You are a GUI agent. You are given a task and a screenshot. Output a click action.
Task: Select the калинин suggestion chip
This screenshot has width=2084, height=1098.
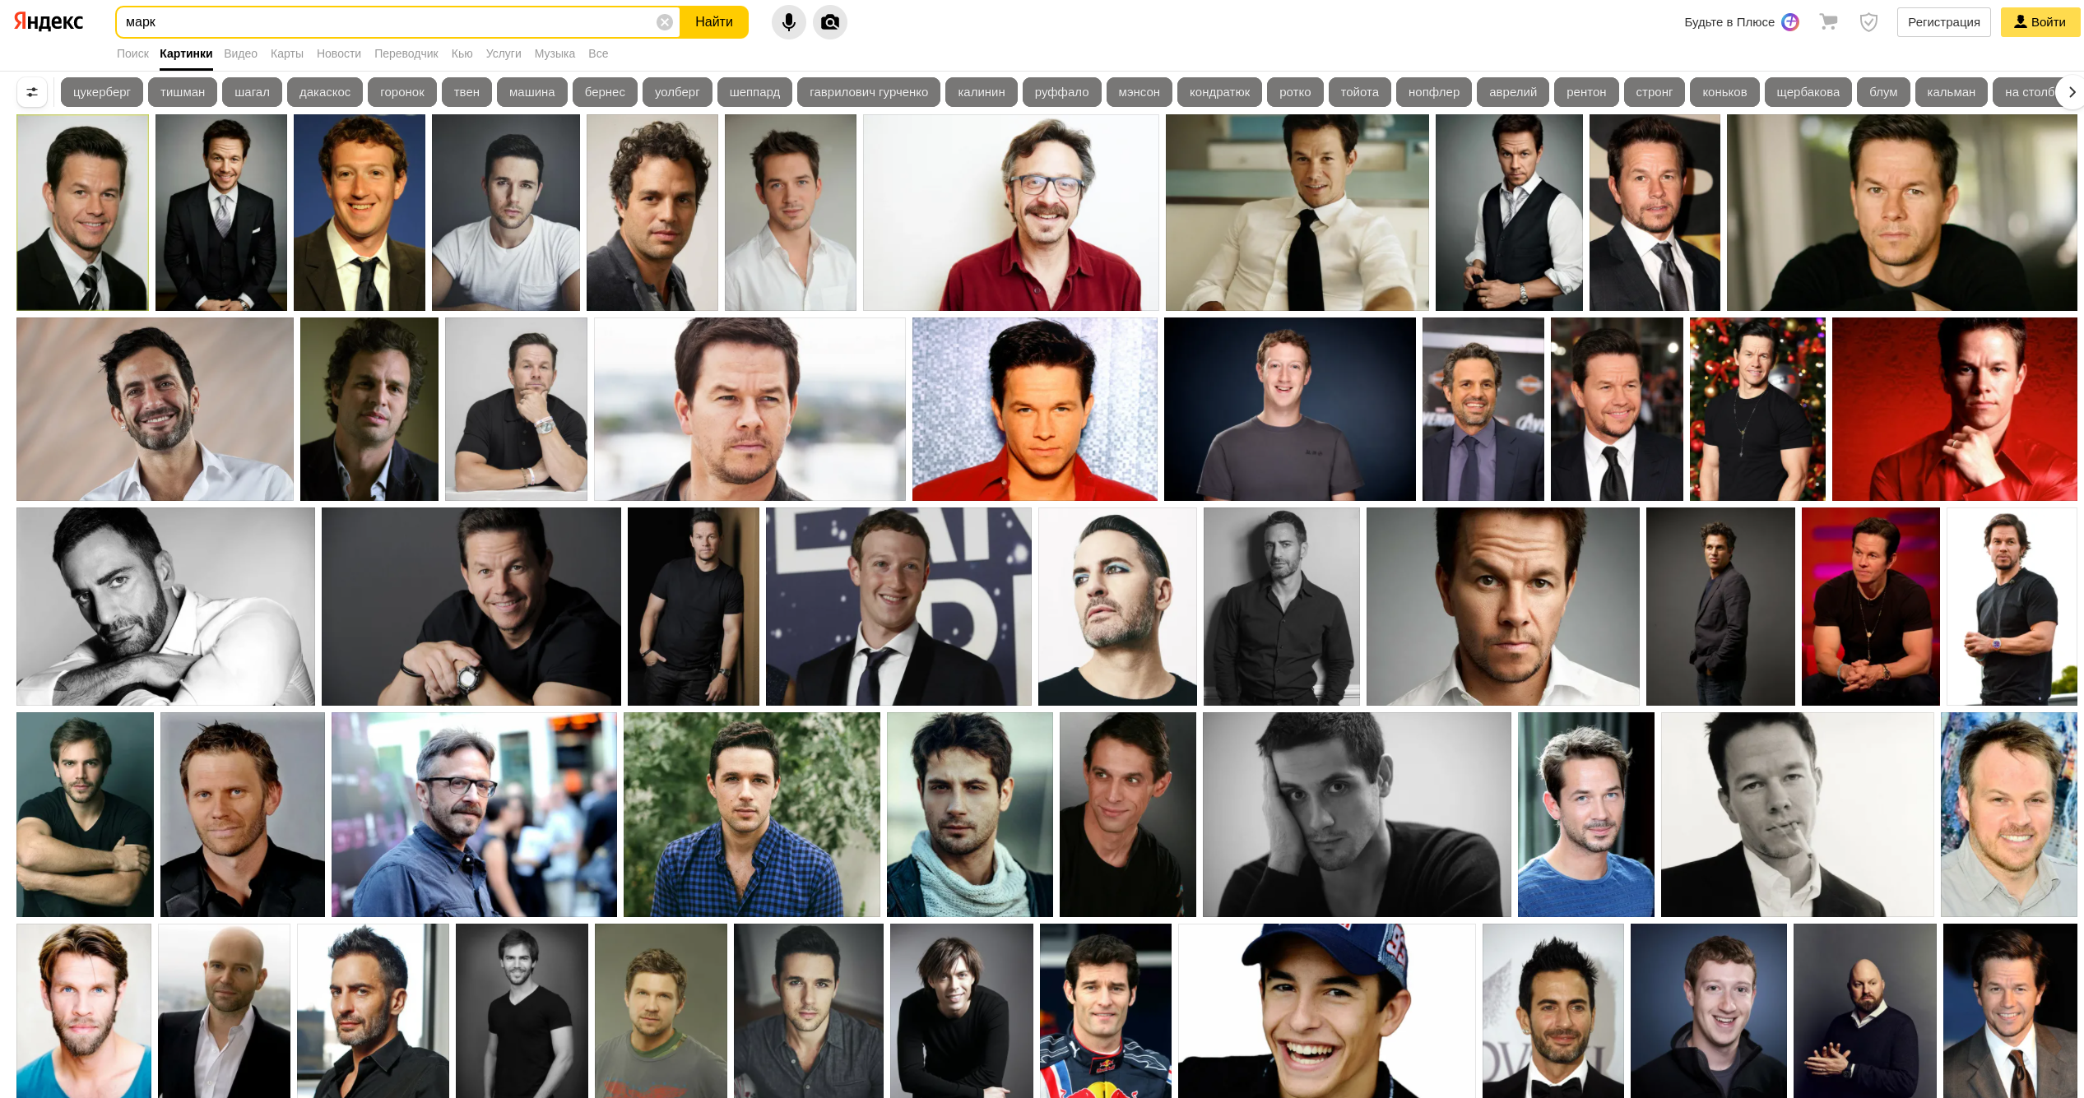982,92
